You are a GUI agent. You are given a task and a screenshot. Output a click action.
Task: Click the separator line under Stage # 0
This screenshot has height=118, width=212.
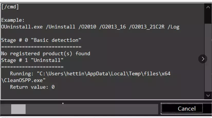click(41, 47)
